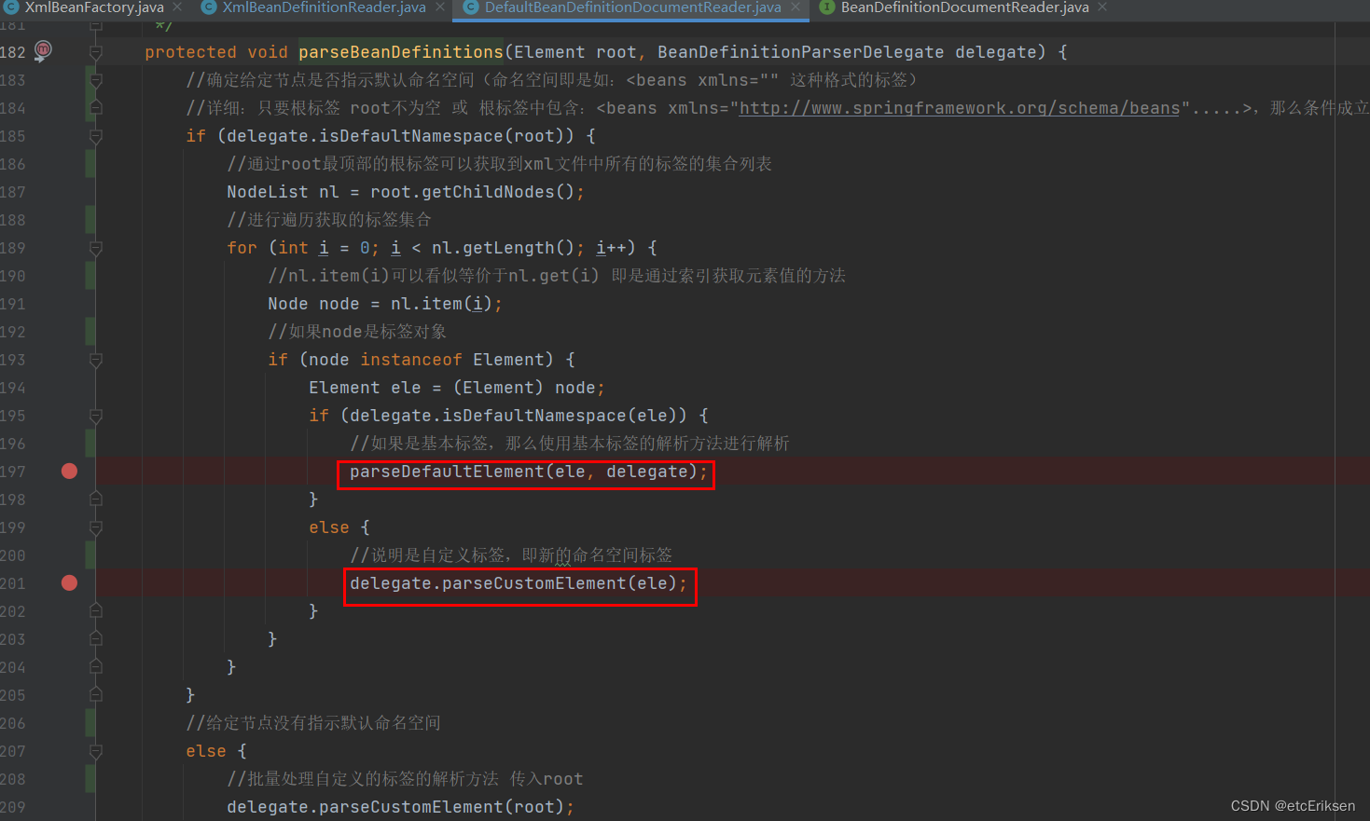Collapse the else block at line 207
This screenshot has height=821, width=1370.
tap(95, 751)
